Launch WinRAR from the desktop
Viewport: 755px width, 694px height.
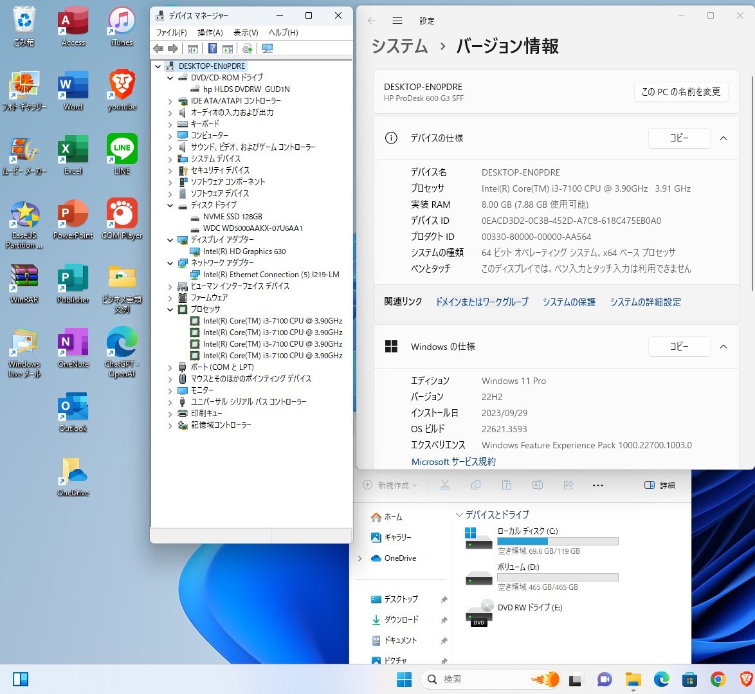(24, 282)
